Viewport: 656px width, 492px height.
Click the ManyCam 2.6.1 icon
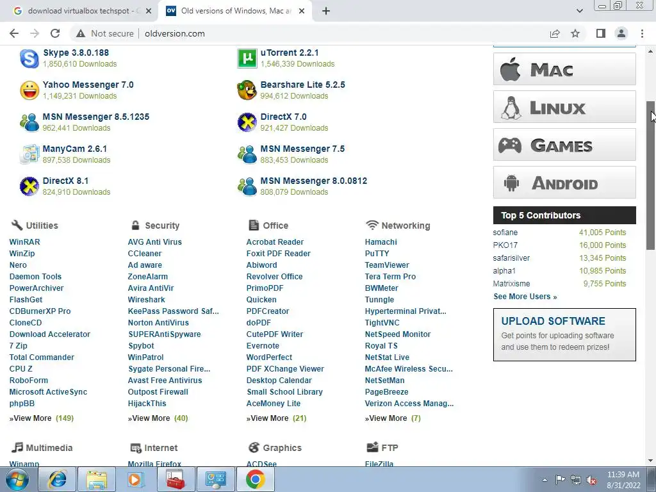(29, 154)
